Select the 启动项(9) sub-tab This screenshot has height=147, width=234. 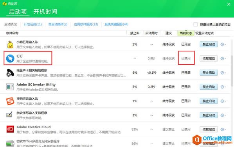click(11, 24)
